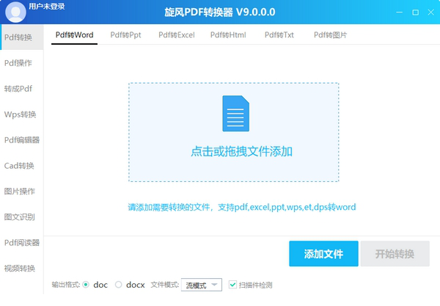
Task: Click the supported formats hint text
Action: tap(242, 207)
